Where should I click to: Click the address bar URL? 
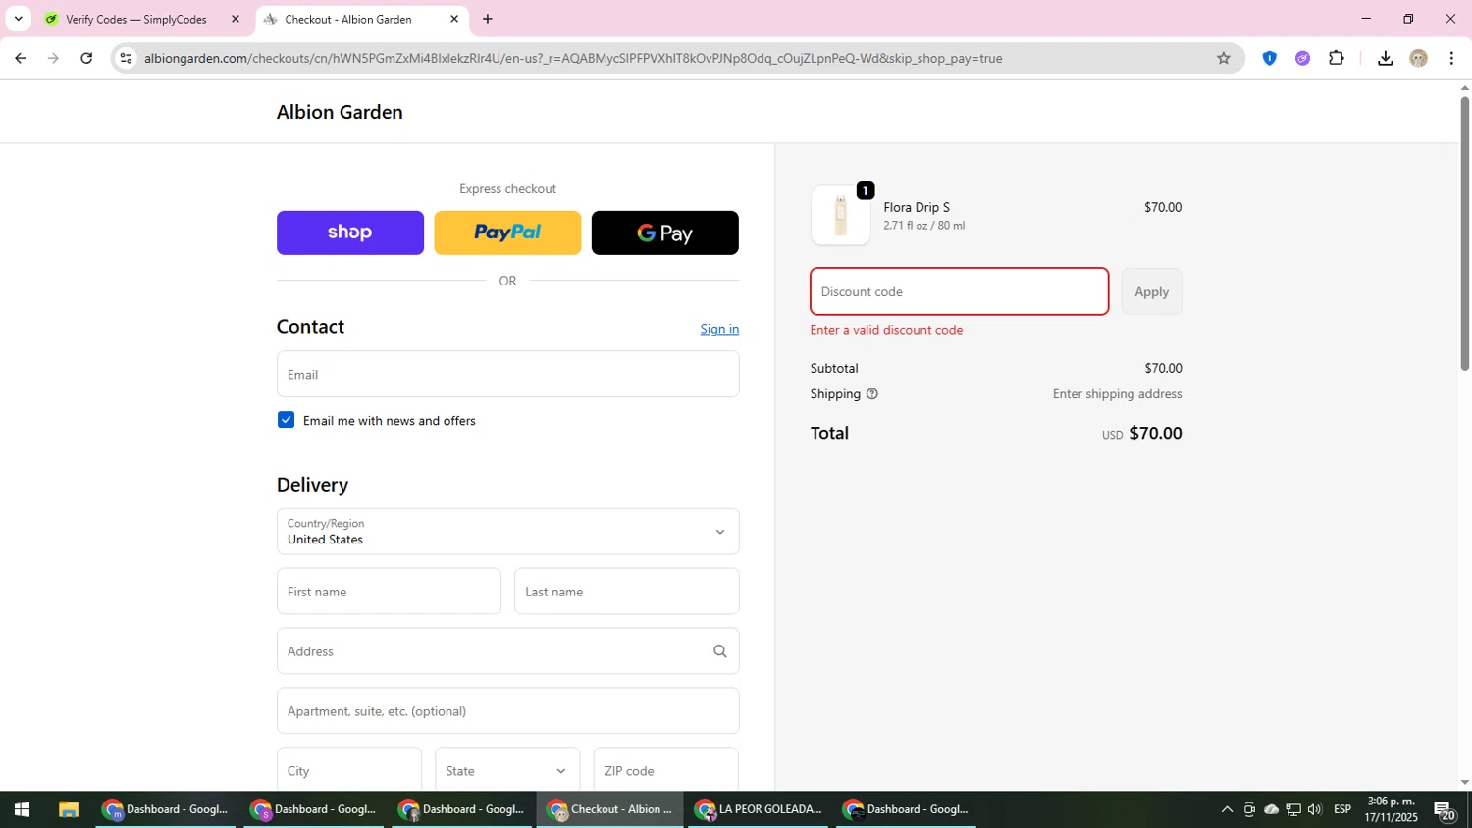(x=573, y=58)
